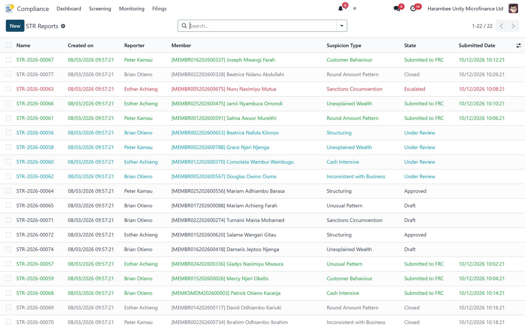Viewport: 525px width, 328px height.
Task: Click submitted date 10/12/2026 10:14:21
Action: 482,293
